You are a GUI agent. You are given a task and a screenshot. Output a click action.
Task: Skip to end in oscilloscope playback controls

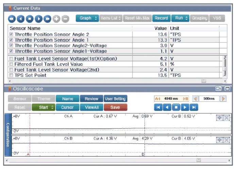pyautogui.click(x=193, y=107)
